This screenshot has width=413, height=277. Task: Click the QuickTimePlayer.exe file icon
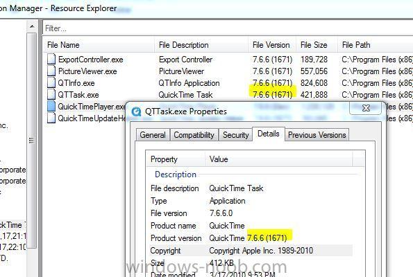click(x=51, y=106)
